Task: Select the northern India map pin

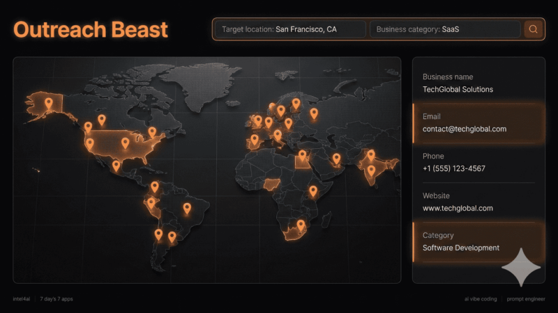Action: (x=371, y=154)
